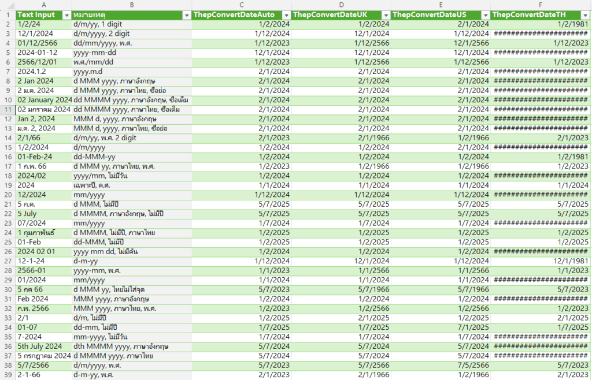Select the note cell 'yyyy-mm-dd'

point(132,53)
